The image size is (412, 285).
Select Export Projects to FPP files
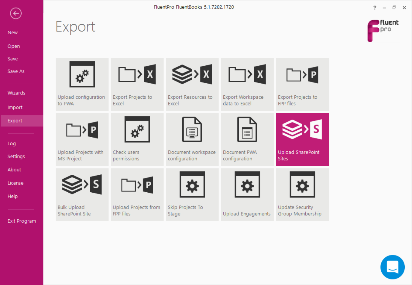pyautogui.click(x=302, y=84)
